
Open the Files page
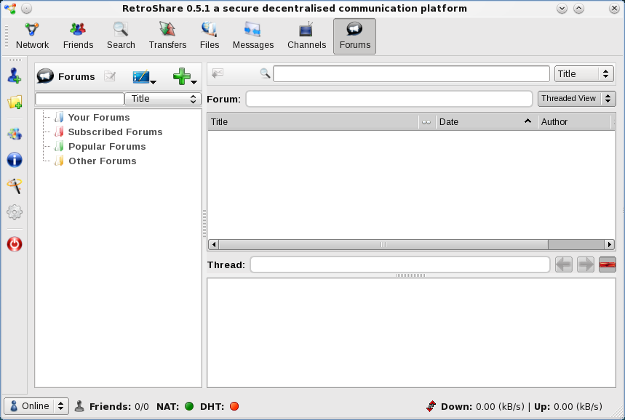point(210,36)
